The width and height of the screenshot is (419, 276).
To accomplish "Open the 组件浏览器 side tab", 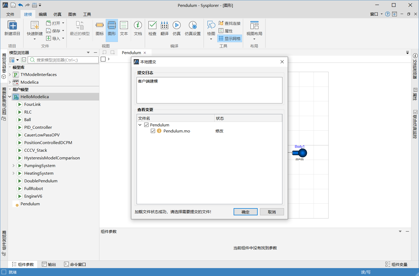I will click(4, 244).
